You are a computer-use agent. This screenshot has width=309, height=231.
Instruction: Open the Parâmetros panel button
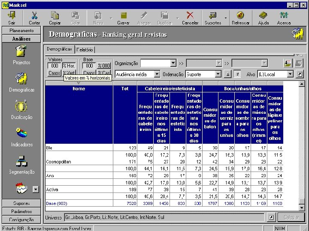click(x=21, y=211)
